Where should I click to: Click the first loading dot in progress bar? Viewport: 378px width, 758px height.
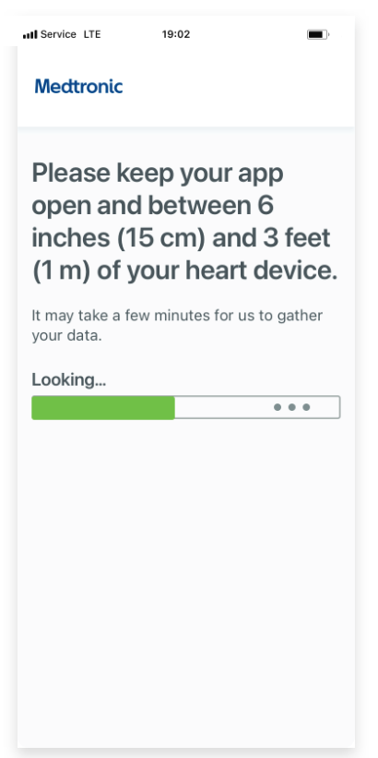tap(278, 407)
